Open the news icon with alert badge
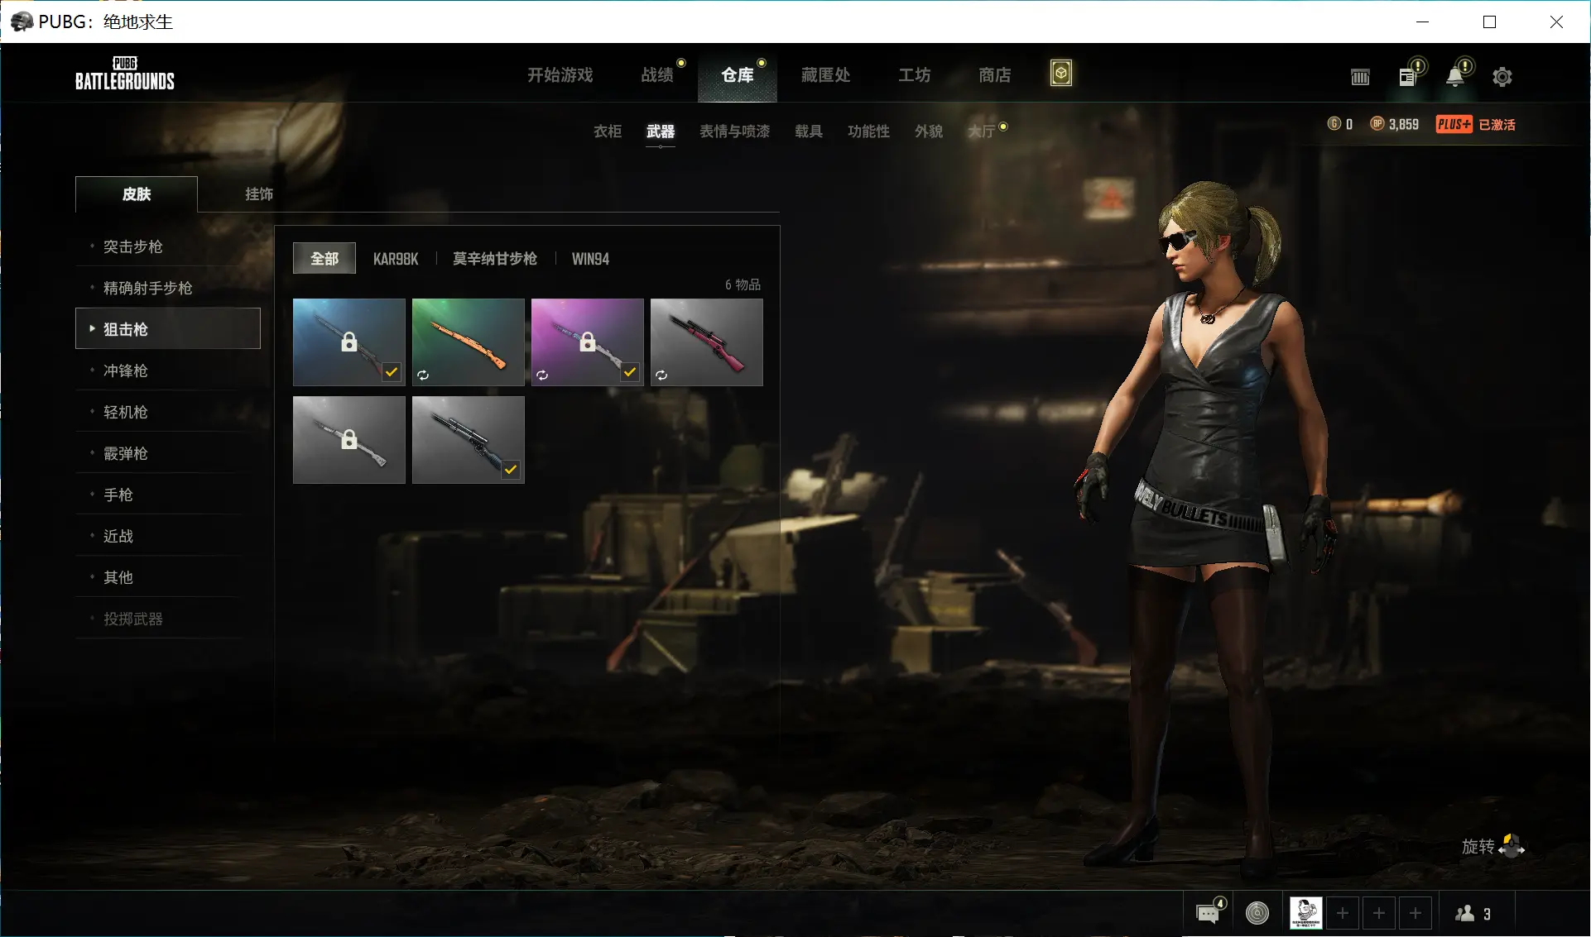The image size is (1591, 937). point(1408,76)
